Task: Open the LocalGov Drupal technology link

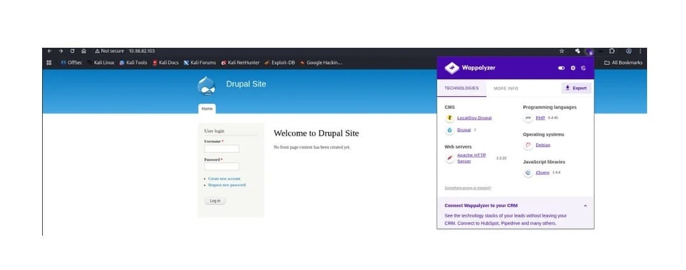Action: point(474,118)
